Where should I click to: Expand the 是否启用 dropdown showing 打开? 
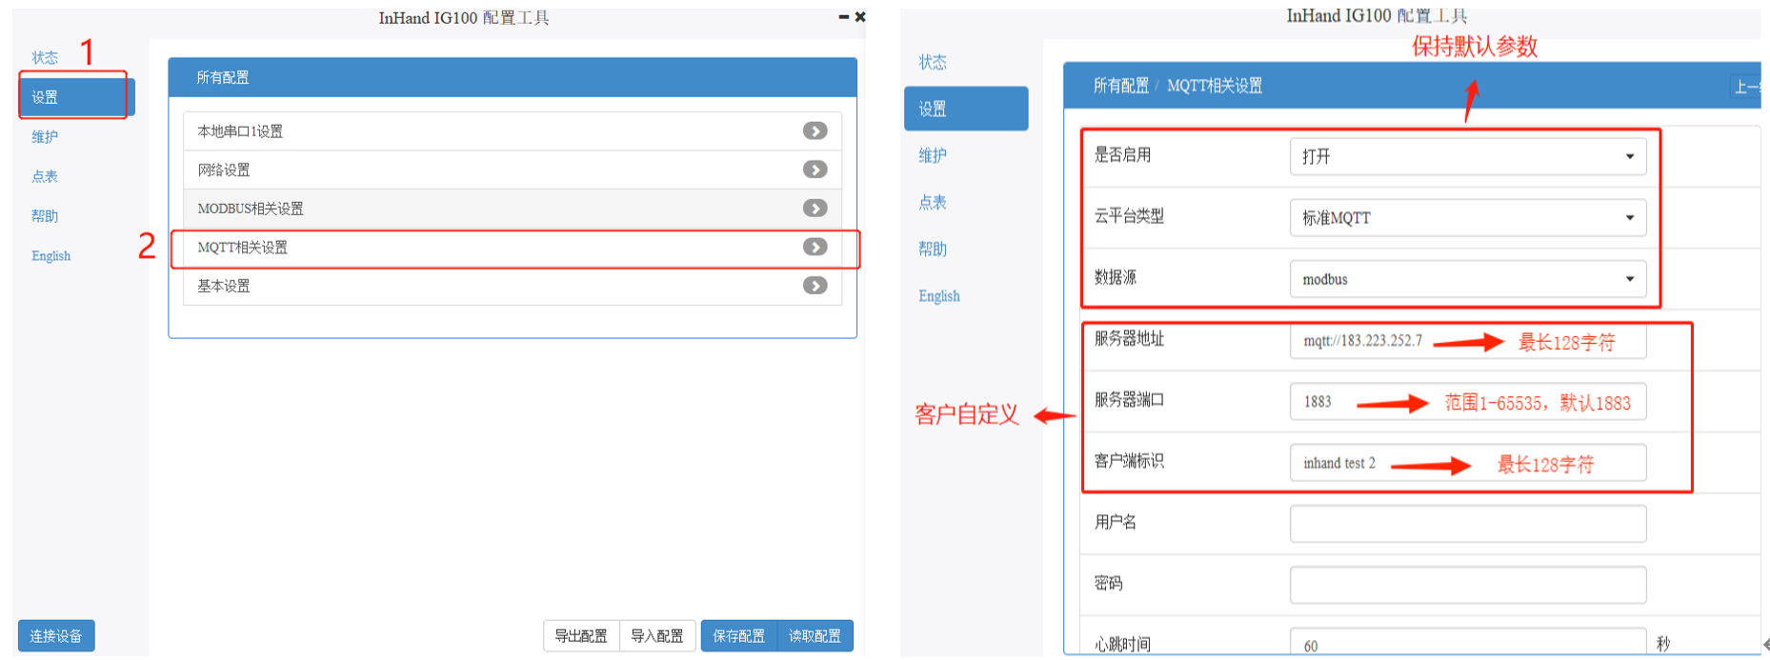1468,156
